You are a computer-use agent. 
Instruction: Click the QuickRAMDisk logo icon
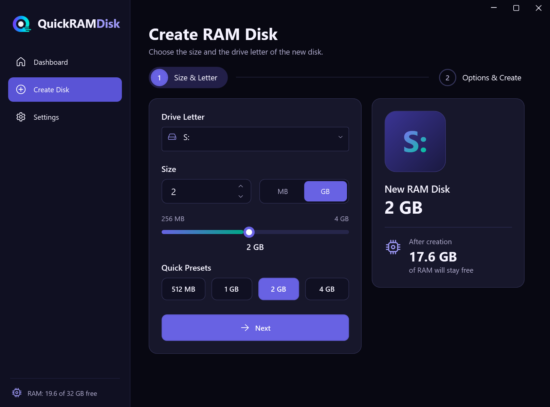pos(22,24)
